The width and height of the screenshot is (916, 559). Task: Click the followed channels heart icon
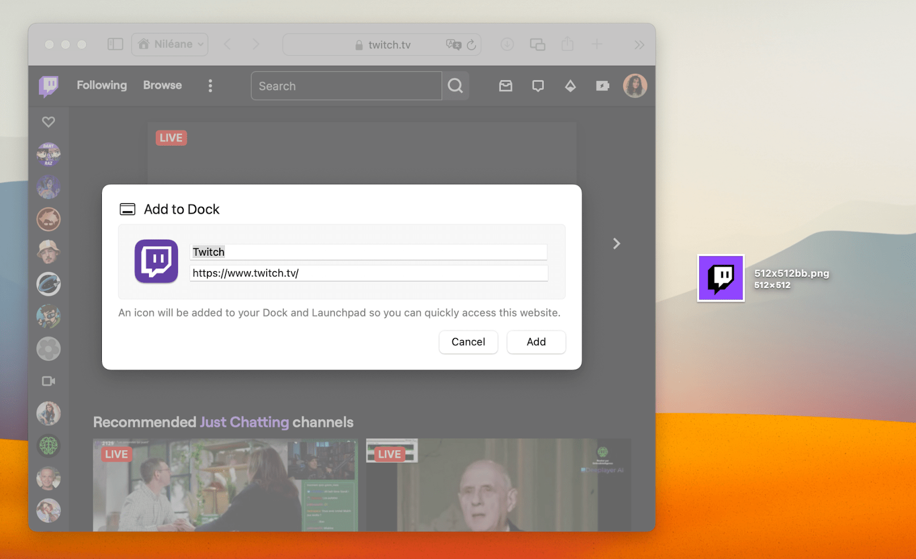pyautogui.click(x=49, y=122)
